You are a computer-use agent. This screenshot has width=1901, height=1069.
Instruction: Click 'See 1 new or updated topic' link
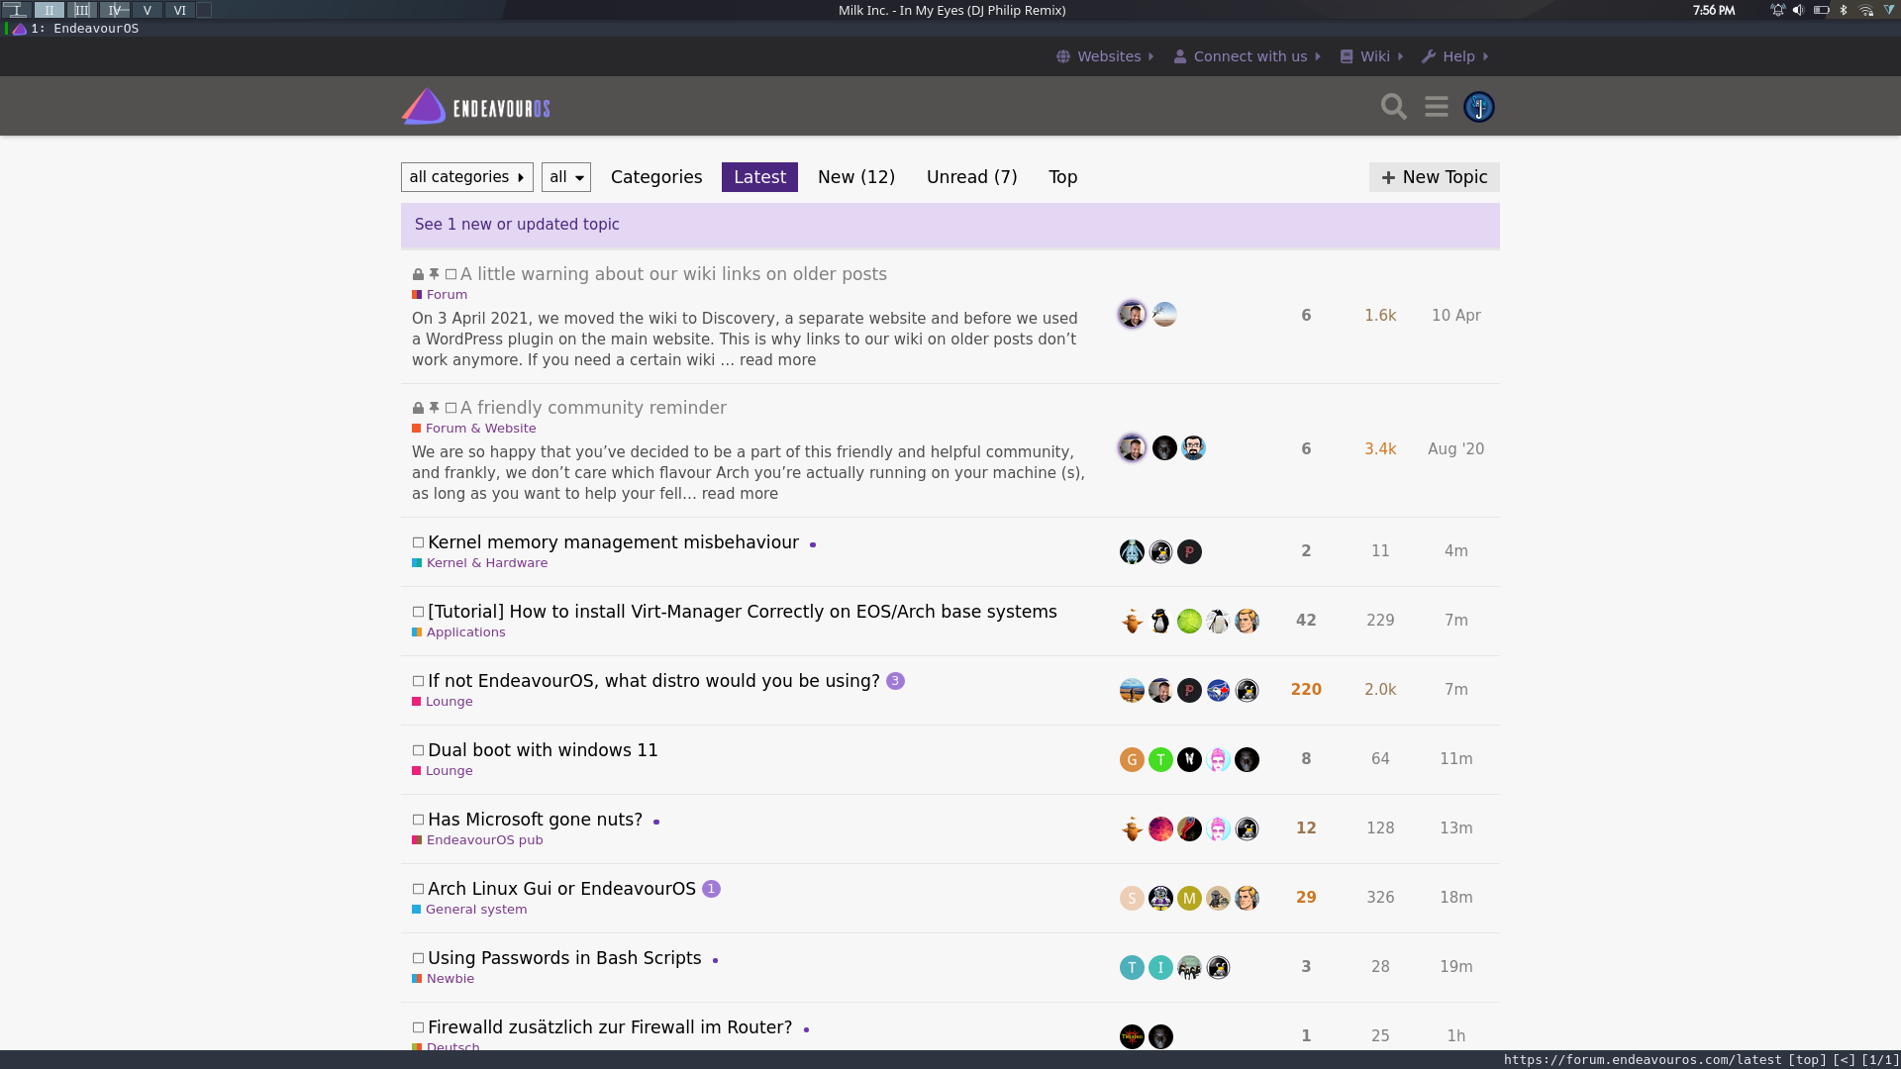tap(517, 223)
